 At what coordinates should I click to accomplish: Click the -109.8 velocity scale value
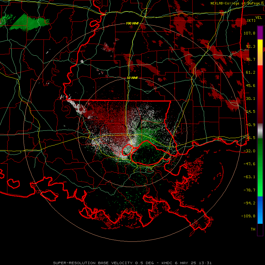click(x=248, y=216)
